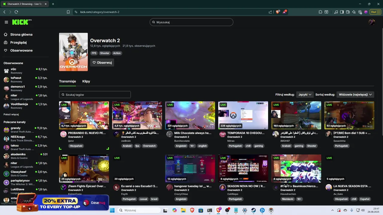Open the Brave Wallet icon
The width and height of the screenshot is (383, 215).
tap(348, 12)
